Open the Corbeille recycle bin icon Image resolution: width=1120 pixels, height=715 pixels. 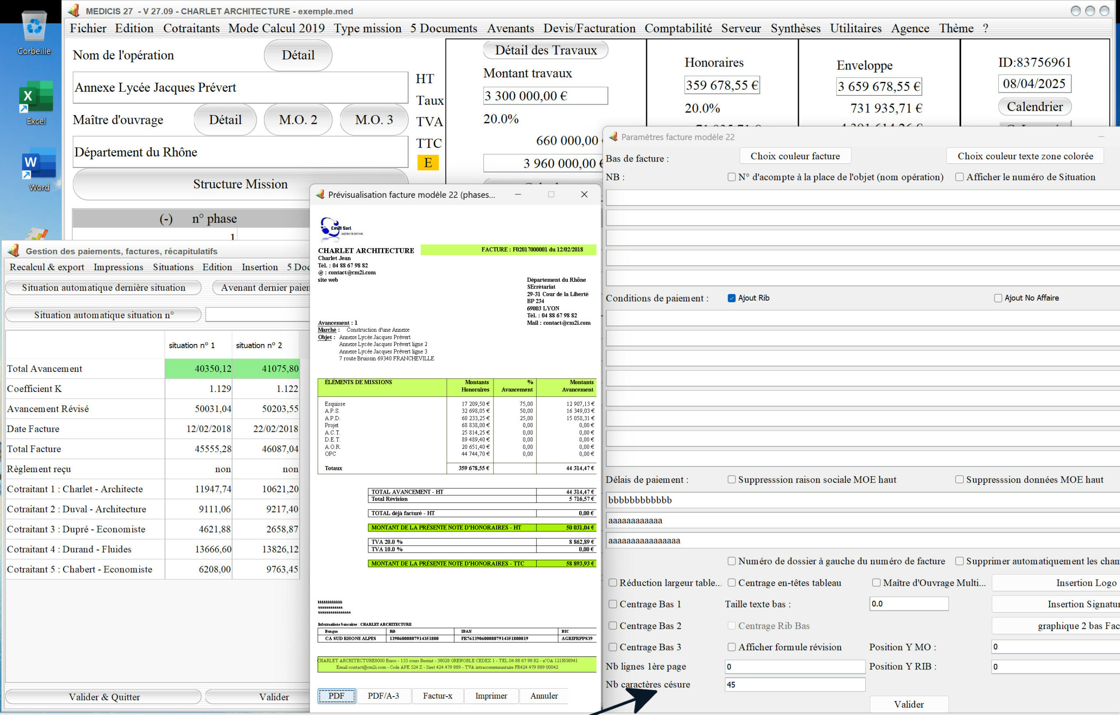tap(34, 32)
